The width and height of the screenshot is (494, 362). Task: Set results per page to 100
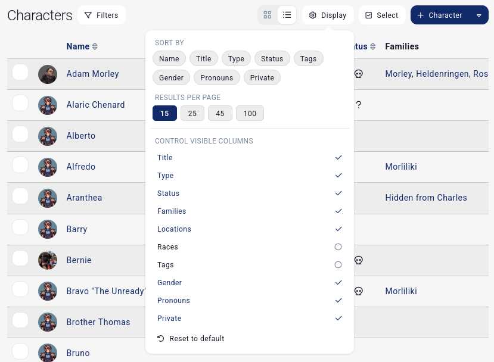pos(250,113)
